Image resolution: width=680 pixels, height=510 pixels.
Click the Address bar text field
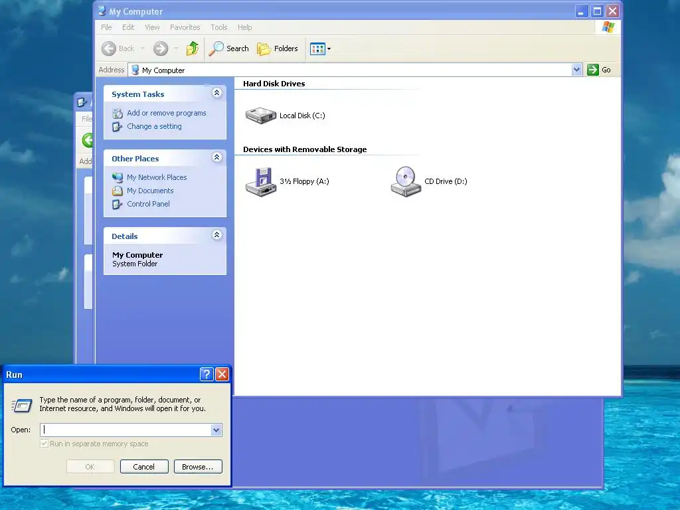[356, 70]
